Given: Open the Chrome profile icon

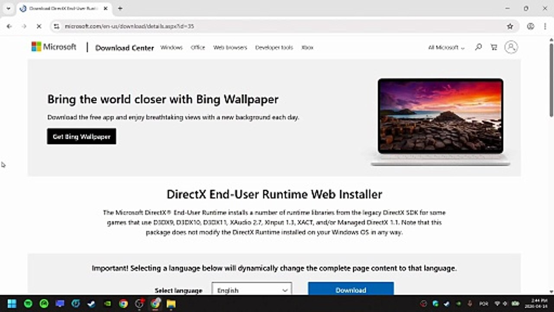Looking at the screenshot, I should point(531,26).
